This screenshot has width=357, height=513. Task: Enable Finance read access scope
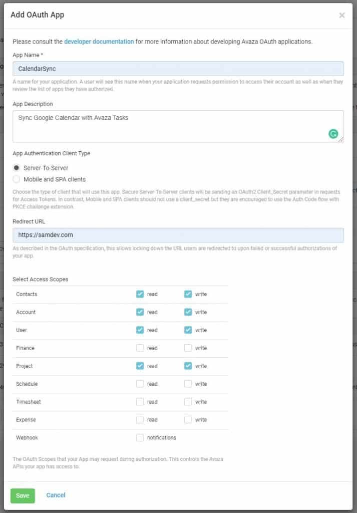(140, 348)
